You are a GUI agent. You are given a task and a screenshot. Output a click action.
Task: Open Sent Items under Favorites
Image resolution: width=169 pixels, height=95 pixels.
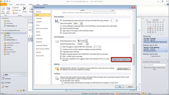tap(10, 23)
